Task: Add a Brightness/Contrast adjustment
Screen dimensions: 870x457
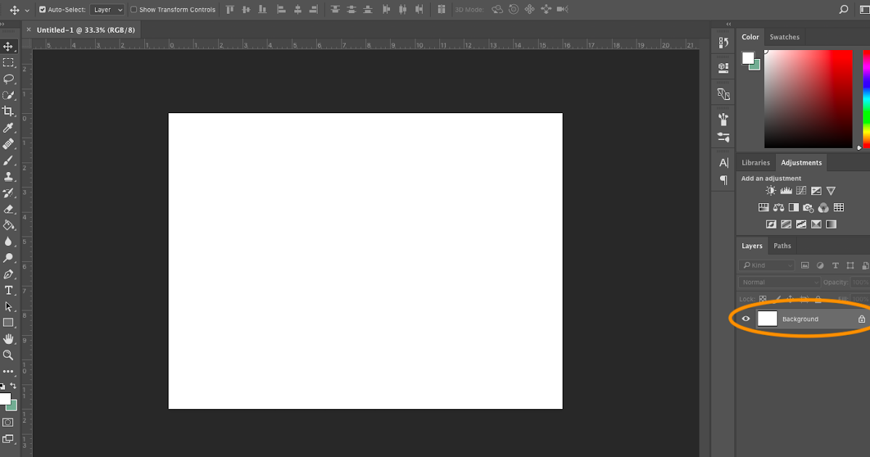Action: 770,190
